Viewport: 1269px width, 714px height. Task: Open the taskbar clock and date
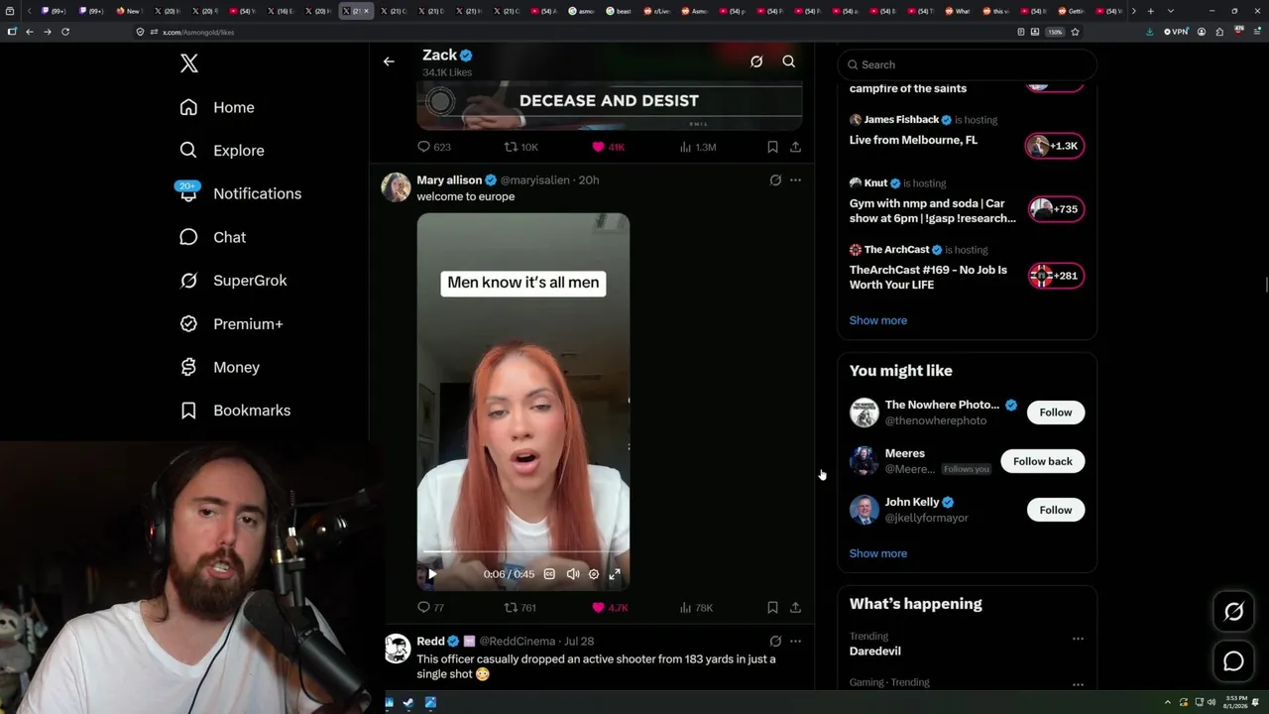pyautogui.click(x=1236, y=702)
